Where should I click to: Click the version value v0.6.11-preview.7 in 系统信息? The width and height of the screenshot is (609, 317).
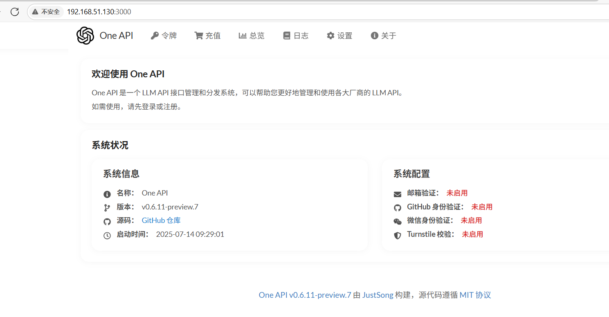(x=170, y=207)
